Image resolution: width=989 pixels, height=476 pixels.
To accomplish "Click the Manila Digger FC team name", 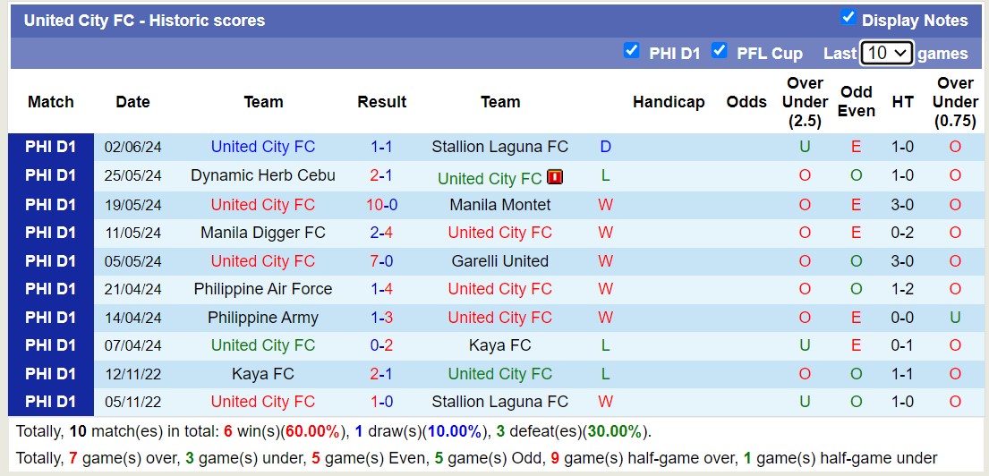I will pos(263,233).
